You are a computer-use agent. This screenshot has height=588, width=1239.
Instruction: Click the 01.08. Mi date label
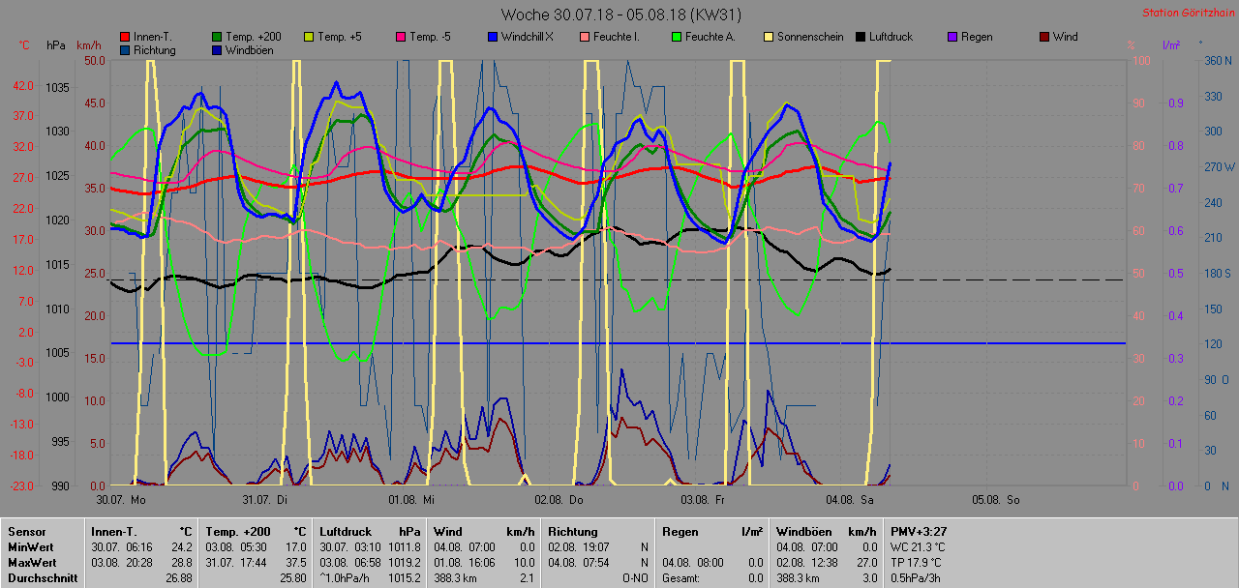click(411, 500)
